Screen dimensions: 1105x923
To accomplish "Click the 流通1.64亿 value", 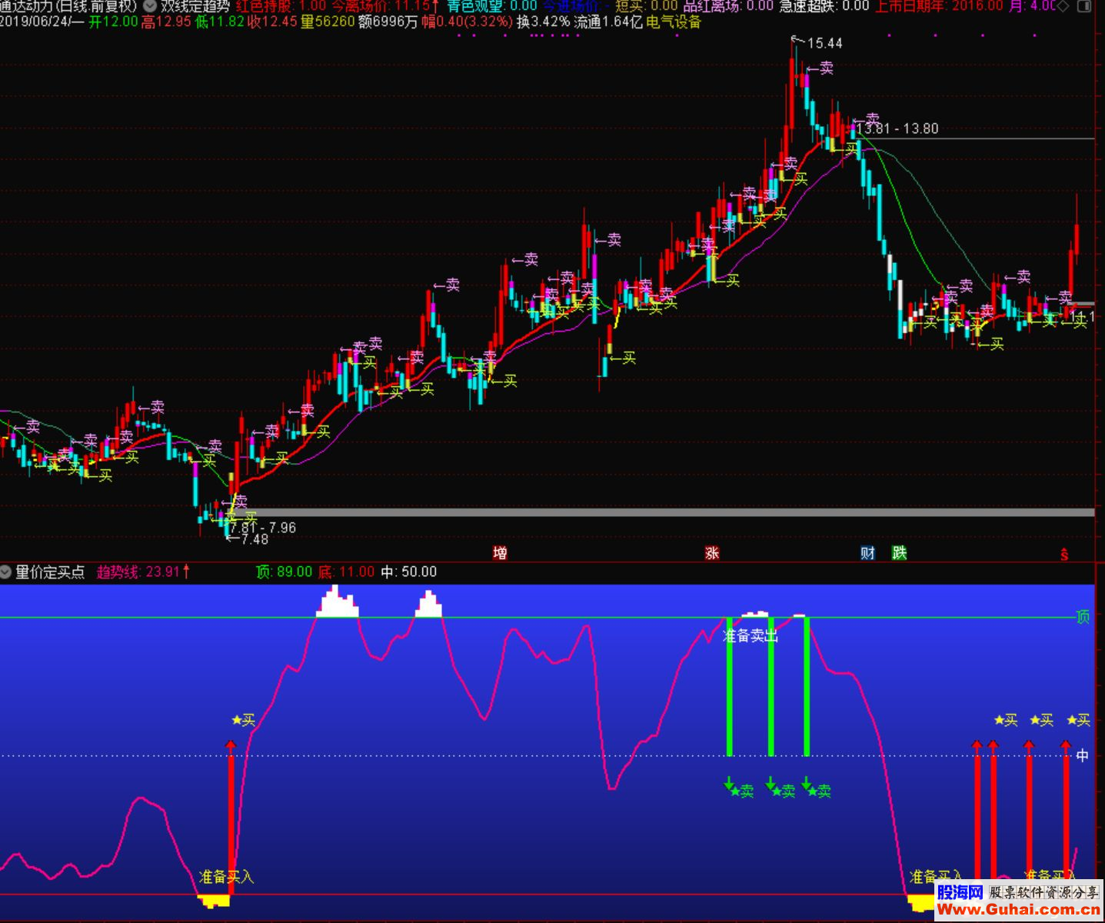I will pyautogui.click(x=608, y=22).
